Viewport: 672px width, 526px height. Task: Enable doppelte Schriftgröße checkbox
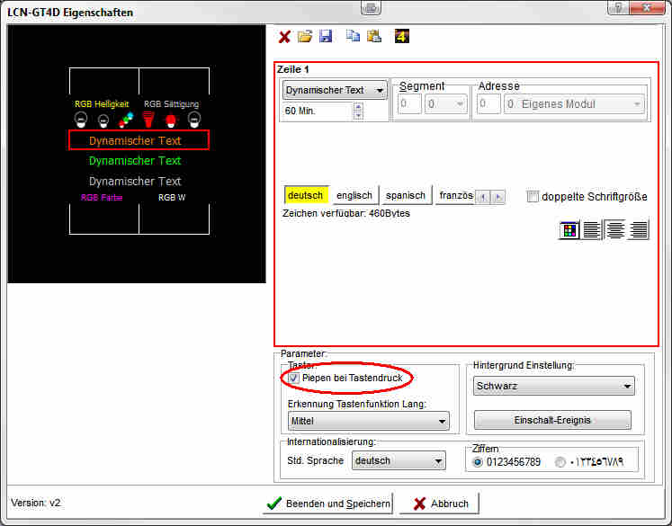tap(533, 197)
